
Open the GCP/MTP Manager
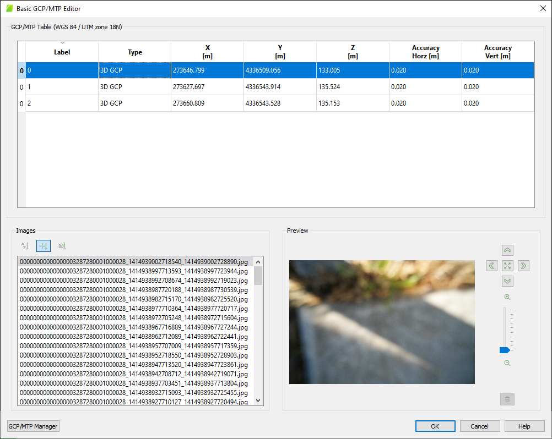click(33, 426)
